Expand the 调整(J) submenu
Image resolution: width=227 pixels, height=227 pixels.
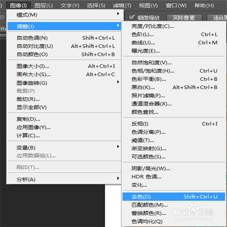coord(64,26)
